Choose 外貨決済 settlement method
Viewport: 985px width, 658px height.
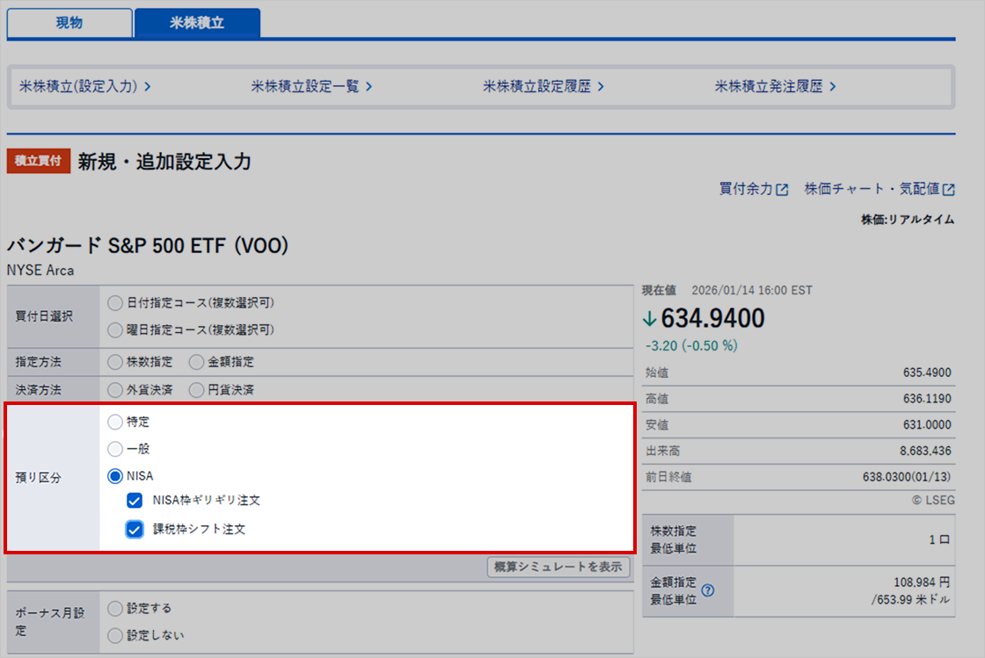pos(114,389)
